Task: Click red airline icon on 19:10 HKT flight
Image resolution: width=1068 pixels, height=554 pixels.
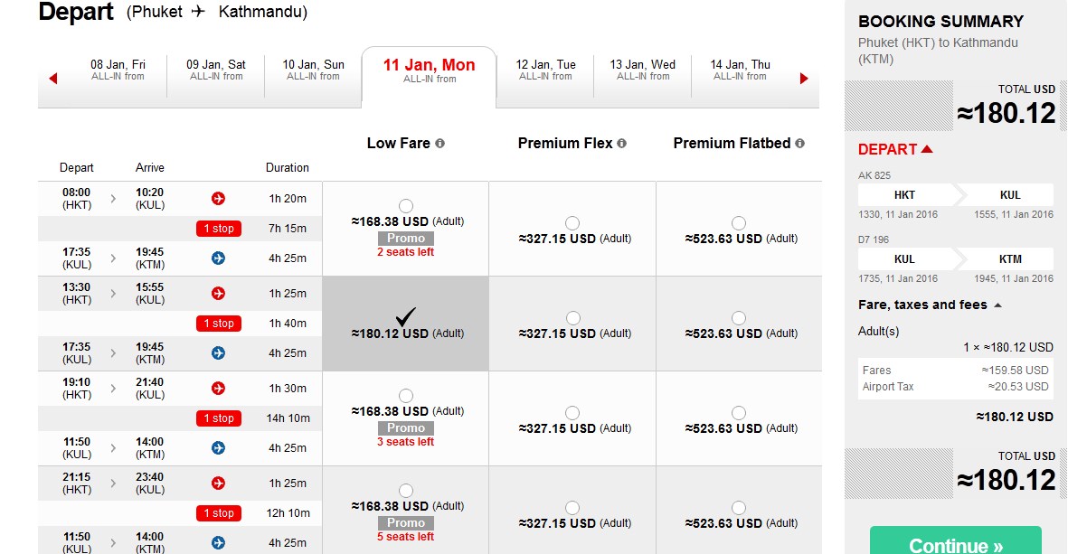Action: pos(218,389)
